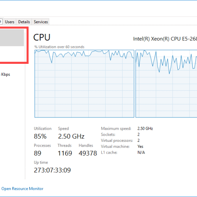
Task: Click the '% Utilization over 60 seconds' label
Action: (59, 47)
